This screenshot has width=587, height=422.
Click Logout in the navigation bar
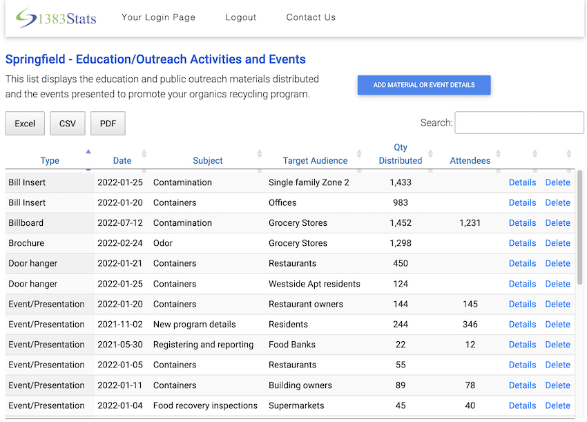[240, 17]
